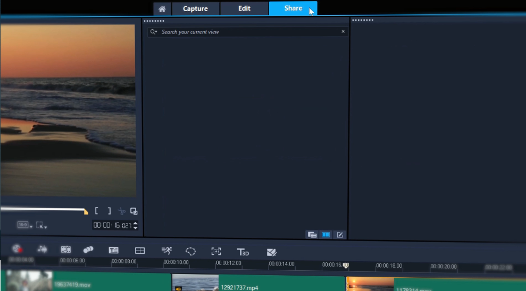Open the 3D Title Editor
Image resolution: width=526 pixels, height=291 pixels.
tap(243, 252)
